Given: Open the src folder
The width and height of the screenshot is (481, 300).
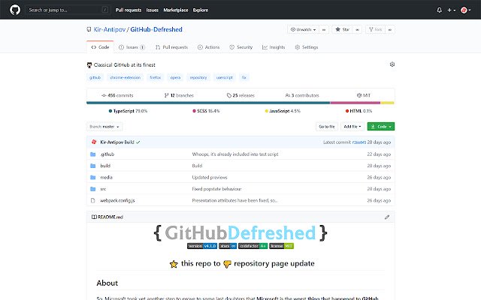Looking at the screenshot, I should point(103,189).
